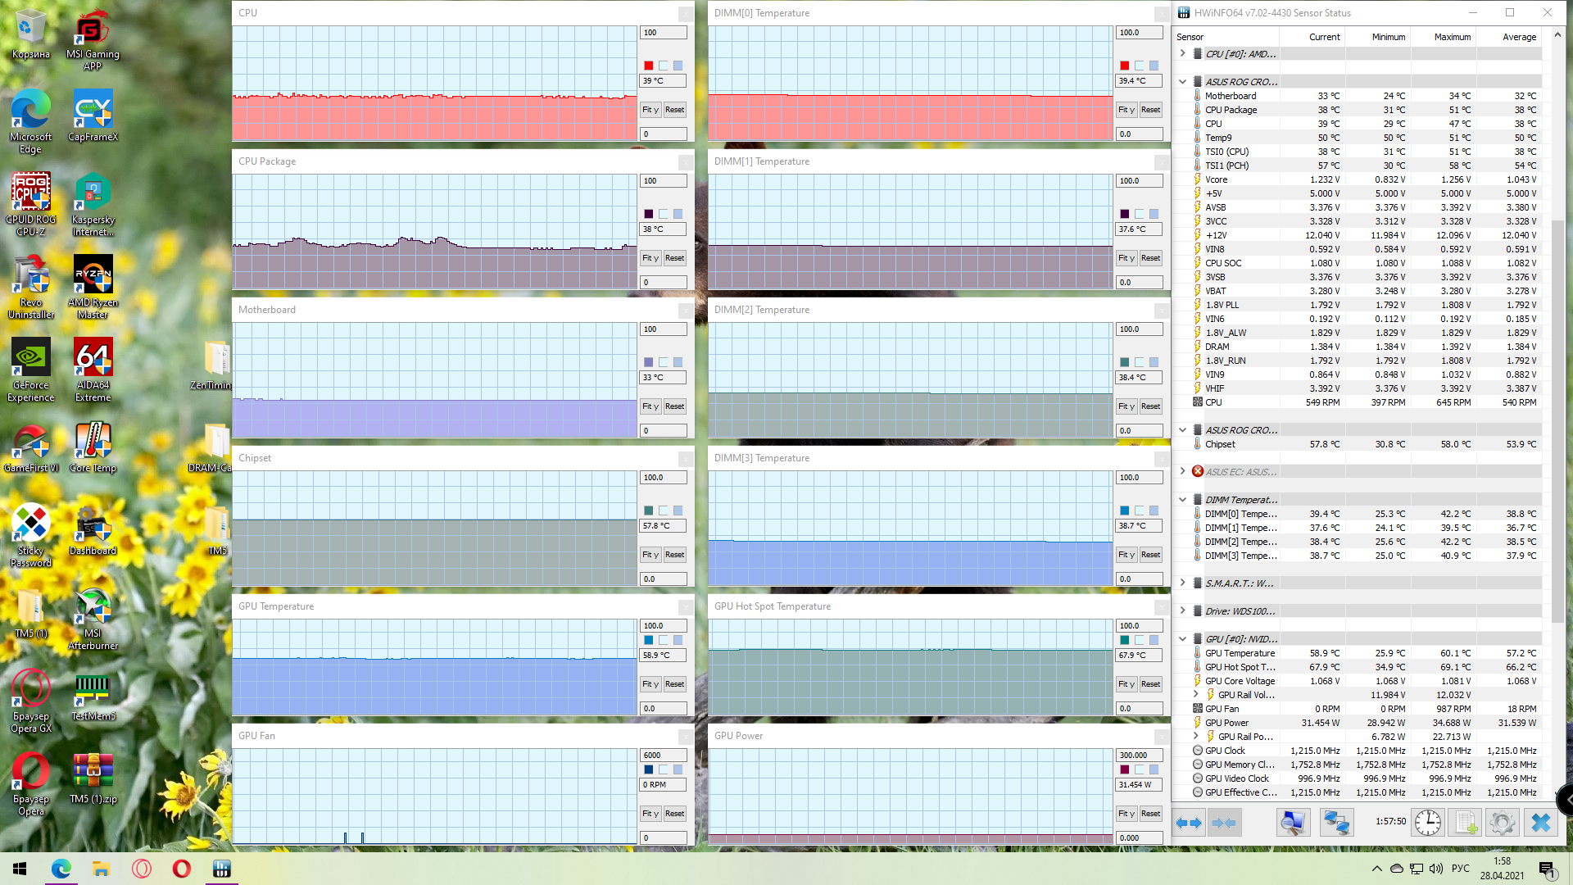Click the expand columns arrows icon

1189,822
